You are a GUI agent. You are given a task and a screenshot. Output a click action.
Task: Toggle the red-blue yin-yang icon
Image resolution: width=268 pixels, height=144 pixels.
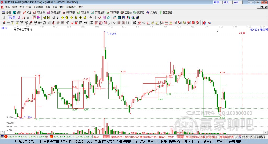coord(205,23)
